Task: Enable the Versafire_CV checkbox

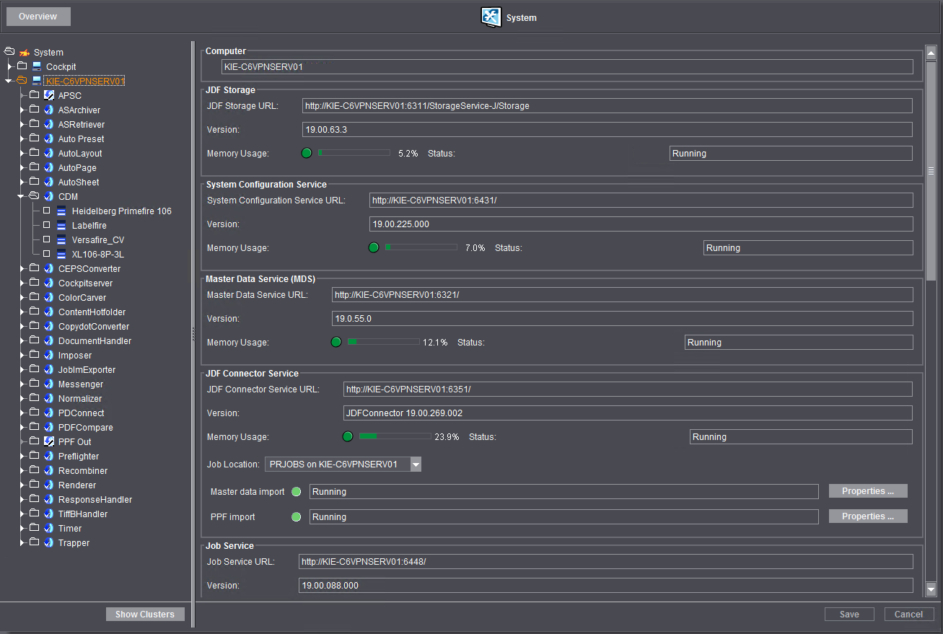Action: point(45,239)
